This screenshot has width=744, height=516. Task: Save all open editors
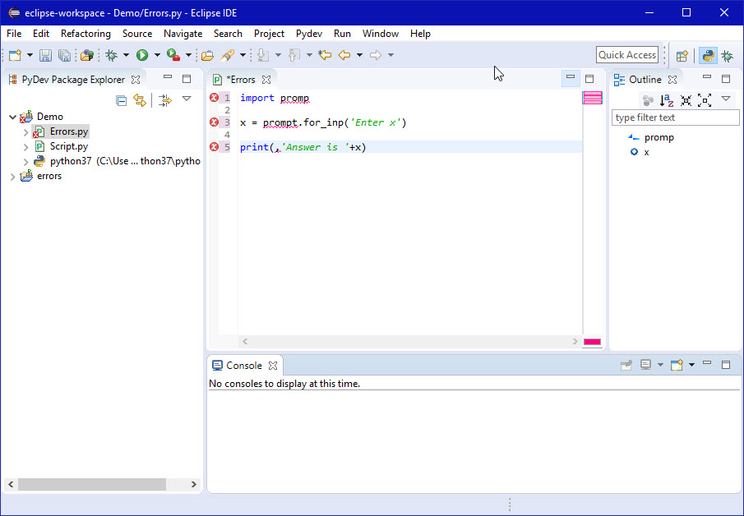pos(63,54)
